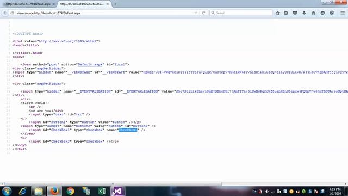
Task: Save the page to Pocket
Action: click(295, 13)
